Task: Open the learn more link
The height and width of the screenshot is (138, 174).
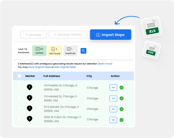Action: [x=105, y=64]
